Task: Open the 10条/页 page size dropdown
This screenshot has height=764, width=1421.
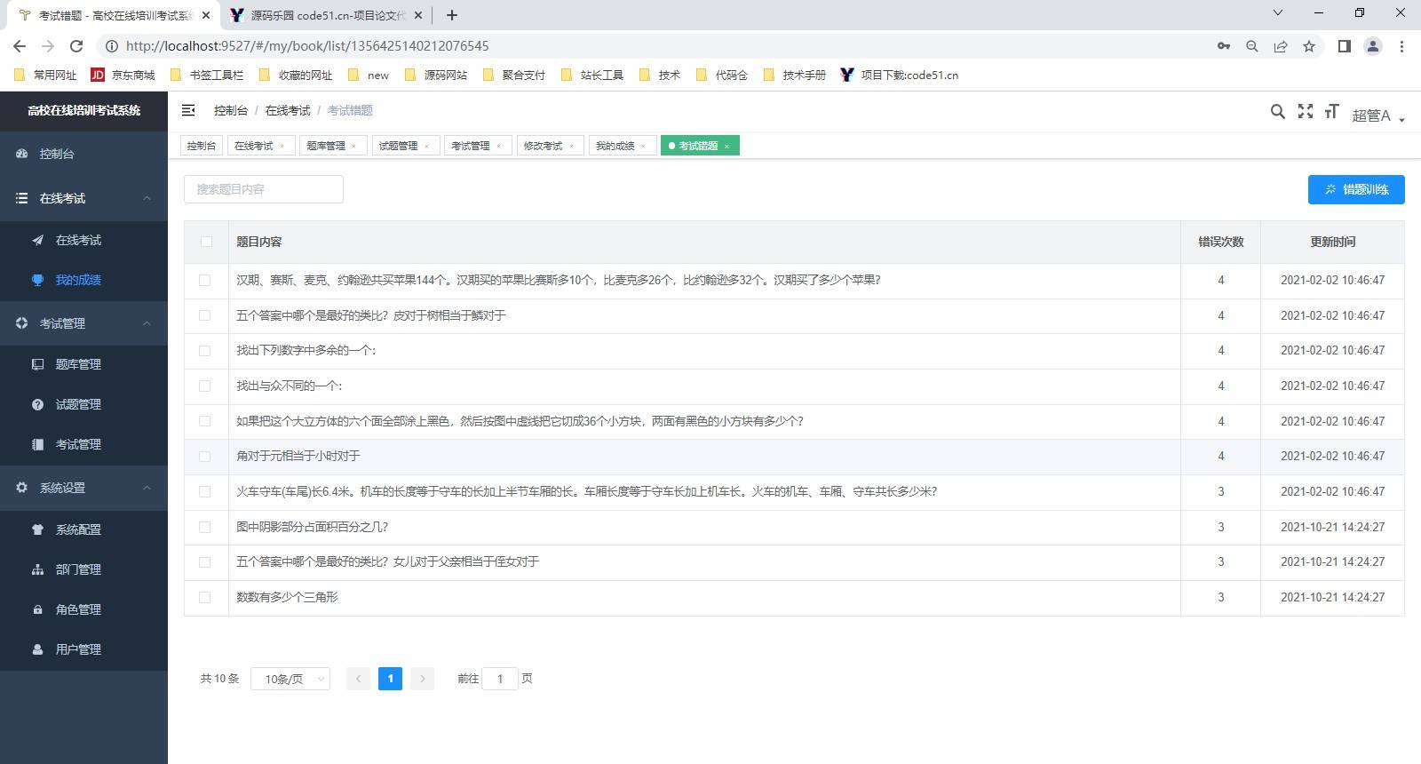Action: 290,679
